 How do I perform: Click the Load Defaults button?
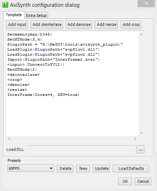[x=131, y=168]
